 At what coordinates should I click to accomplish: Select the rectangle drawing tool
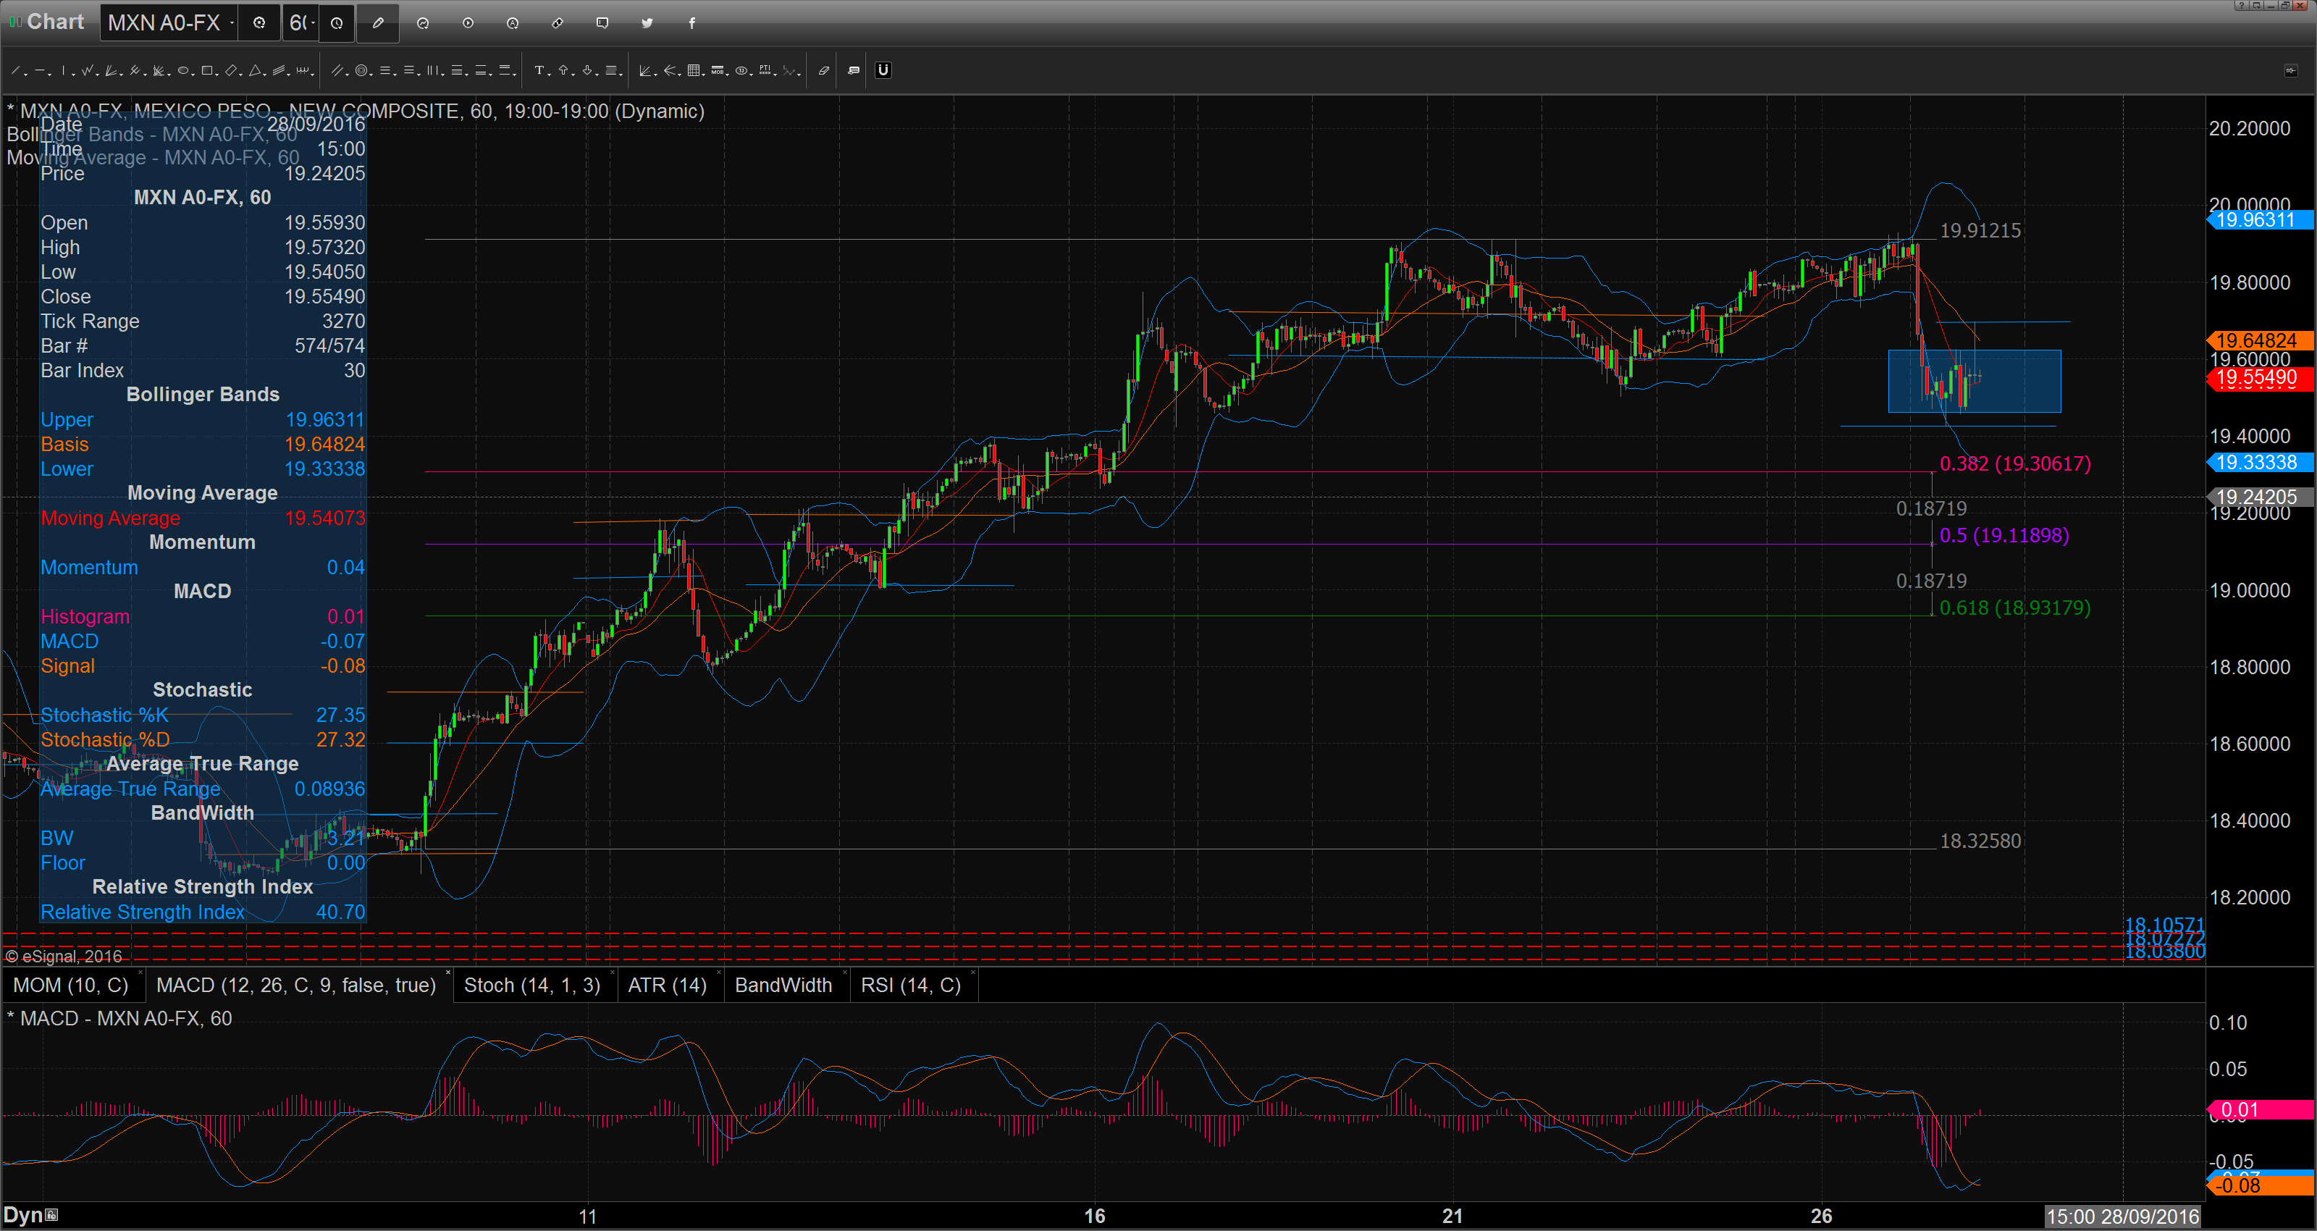207,70
